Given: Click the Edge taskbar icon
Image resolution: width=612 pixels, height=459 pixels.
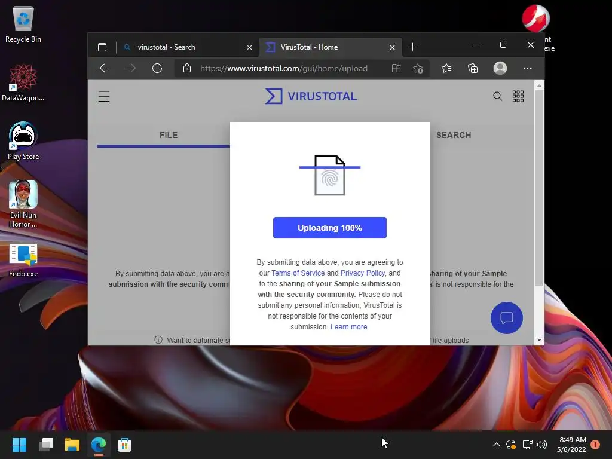Looking at the screenshot, I should pyautogui.click(x=99, y=445).
